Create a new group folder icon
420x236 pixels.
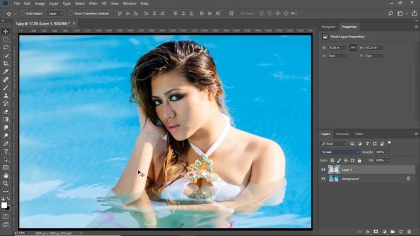(392, 231)
